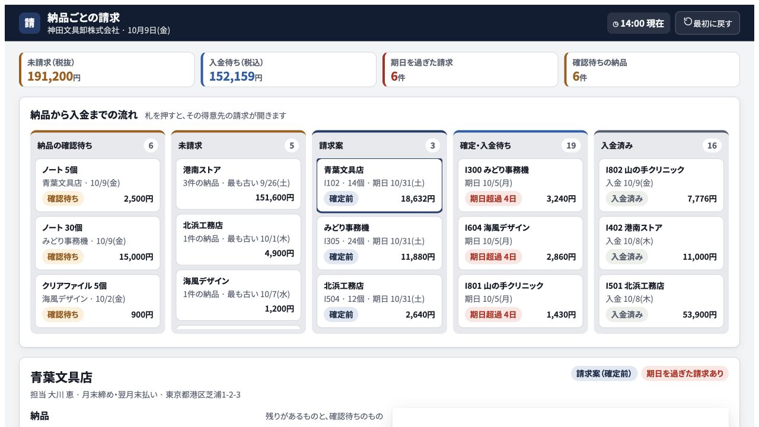This screenshot has height=427, width=759.
Task: Click the 納品ごとの請求 page title
Action: [84, 18]
